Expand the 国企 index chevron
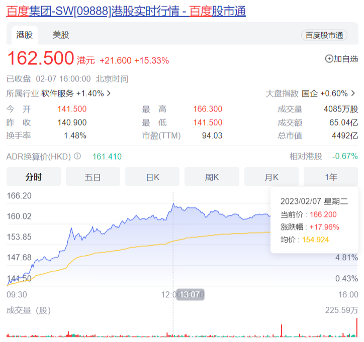The image size is (364, 342). point(353,93)
